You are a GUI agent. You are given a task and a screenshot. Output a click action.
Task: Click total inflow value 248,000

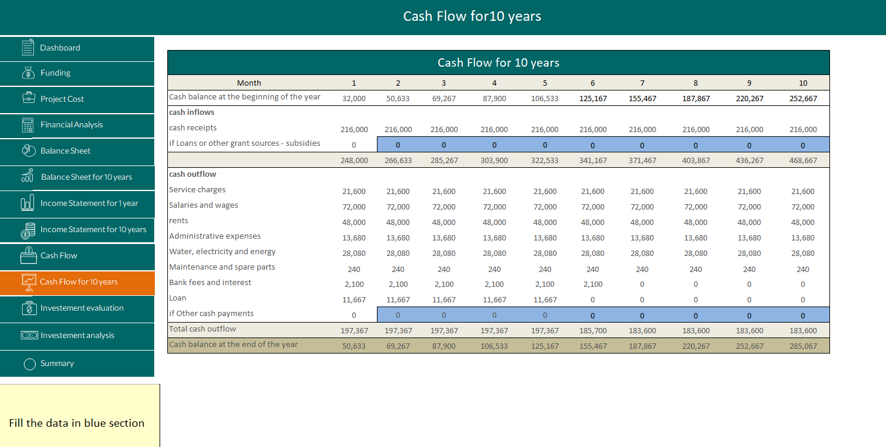click(x=354, y=161)
